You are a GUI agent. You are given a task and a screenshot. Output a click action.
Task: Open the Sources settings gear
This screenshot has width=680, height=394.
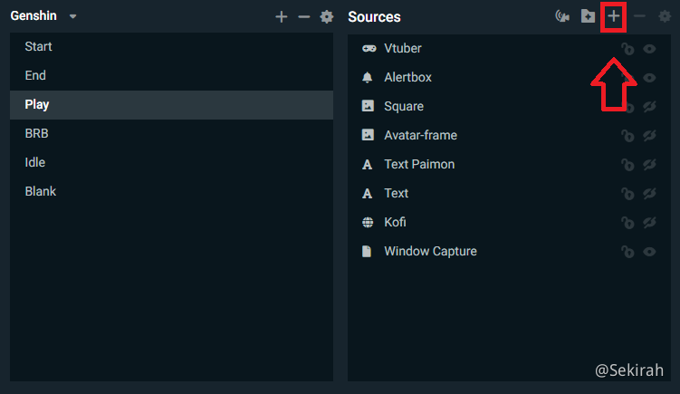[x=665, y=16]
